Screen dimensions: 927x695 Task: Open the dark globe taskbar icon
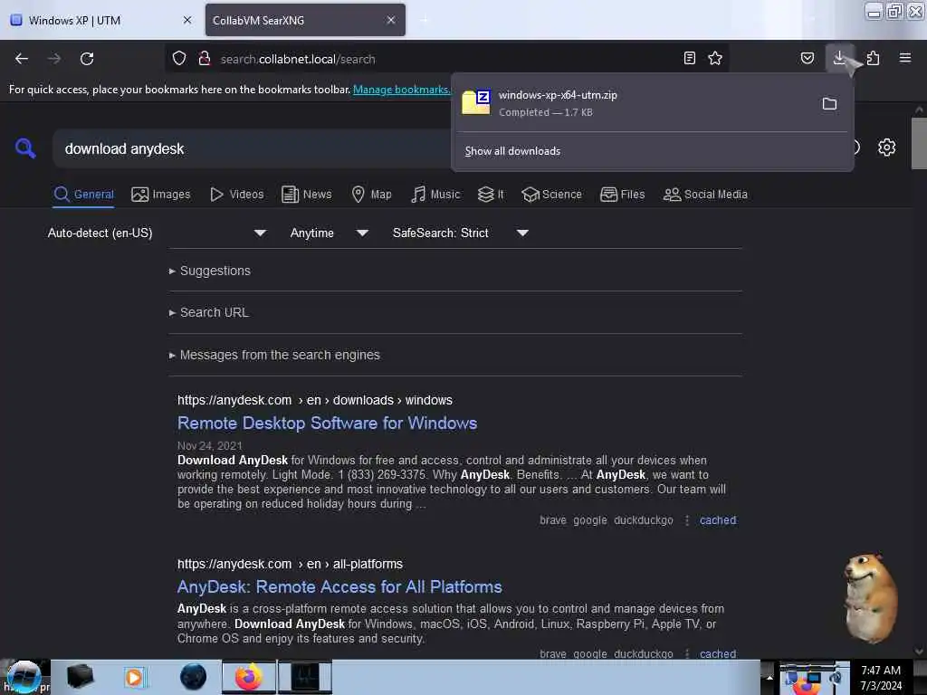194,677
